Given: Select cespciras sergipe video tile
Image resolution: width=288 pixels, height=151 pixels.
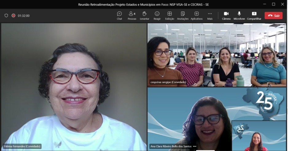Looking at the screenshot, I should point(217,55).
